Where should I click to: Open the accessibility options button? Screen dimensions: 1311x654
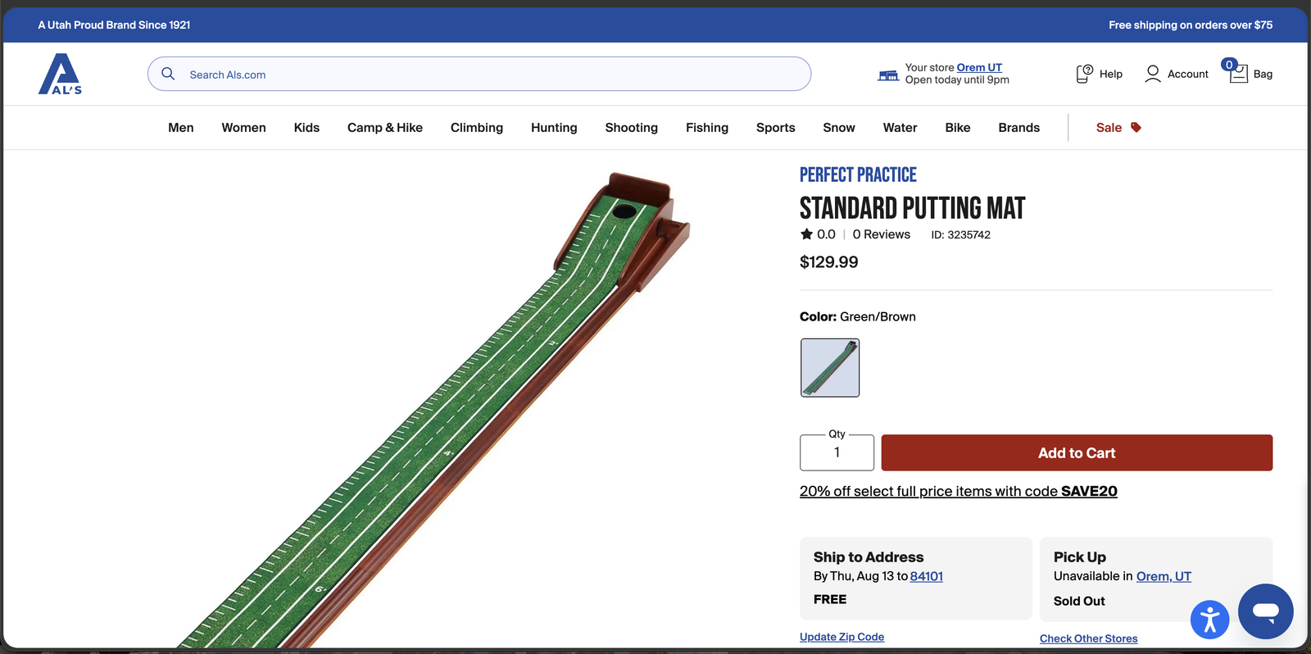1210,619
